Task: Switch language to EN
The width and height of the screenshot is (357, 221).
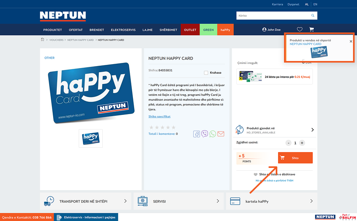Action: click(315, 4)
